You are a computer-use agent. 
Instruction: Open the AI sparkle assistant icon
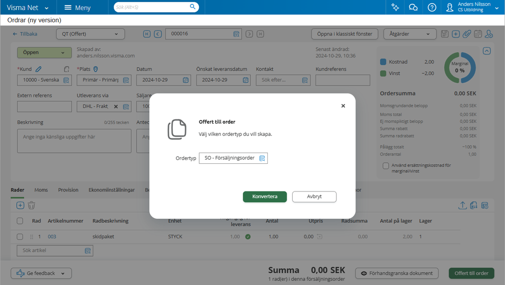(395, 7)
